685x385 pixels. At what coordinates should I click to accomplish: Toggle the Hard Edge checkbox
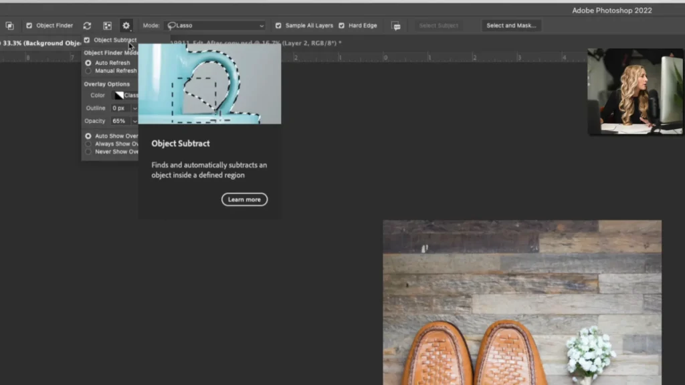click(x=342, y=26)
